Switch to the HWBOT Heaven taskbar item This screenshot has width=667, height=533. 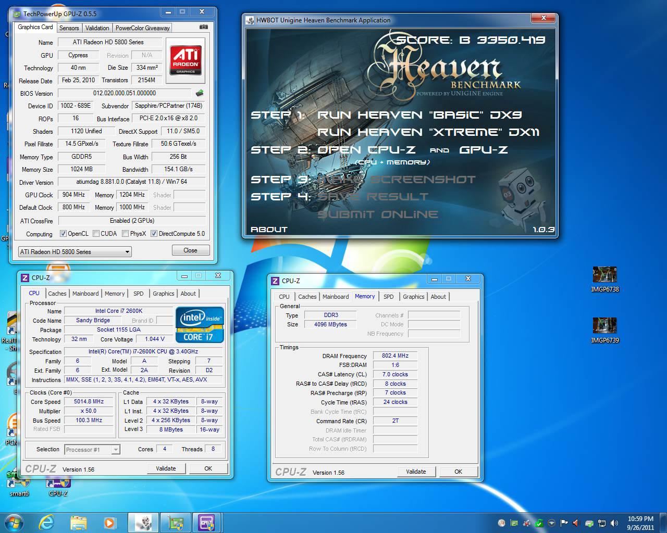click(x=143, y=522)
